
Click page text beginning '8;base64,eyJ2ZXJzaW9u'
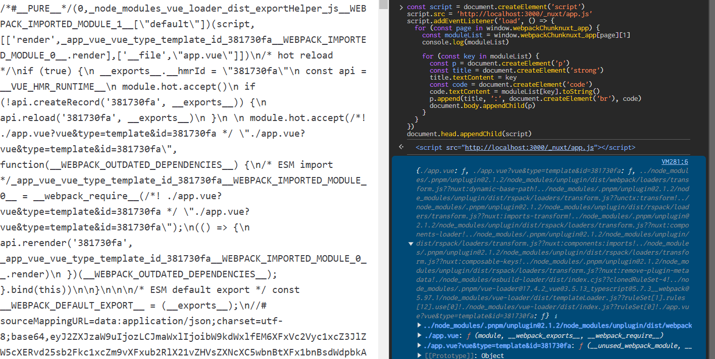pos(183,337)
